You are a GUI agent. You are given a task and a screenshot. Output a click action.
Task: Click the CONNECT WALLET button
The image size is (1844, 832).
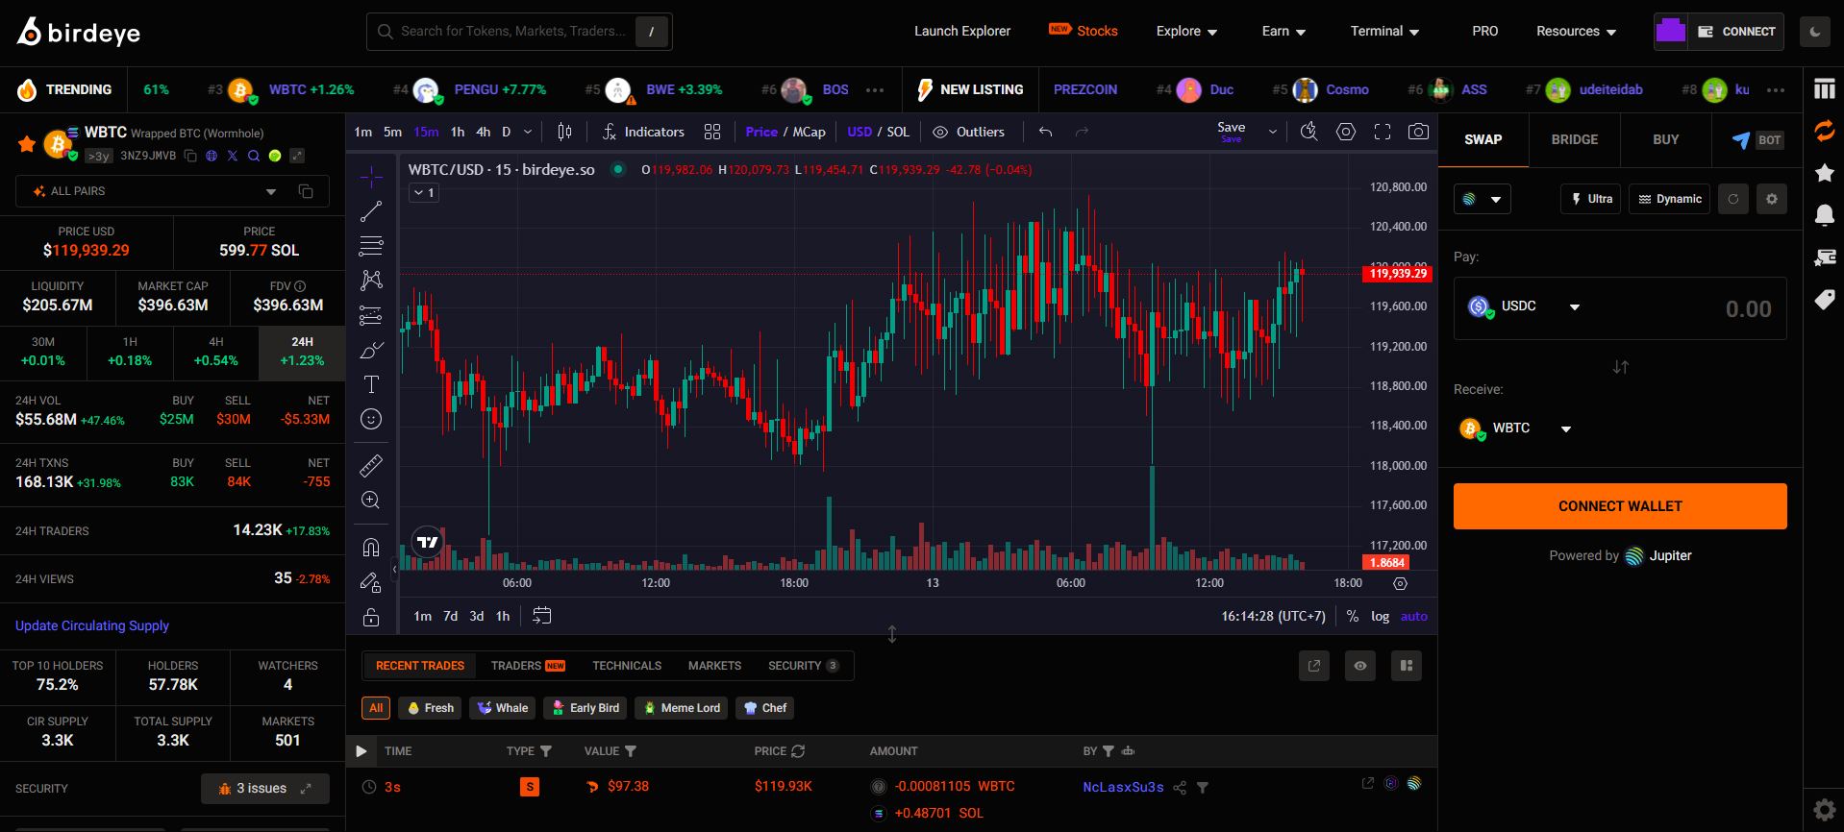point(1620,506)
